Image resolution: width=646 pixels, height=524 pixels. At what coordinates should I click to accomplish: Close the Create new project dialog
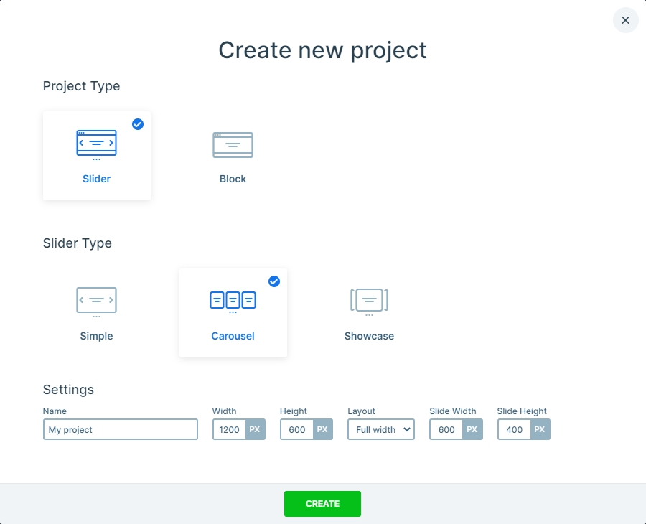[625, 20]
